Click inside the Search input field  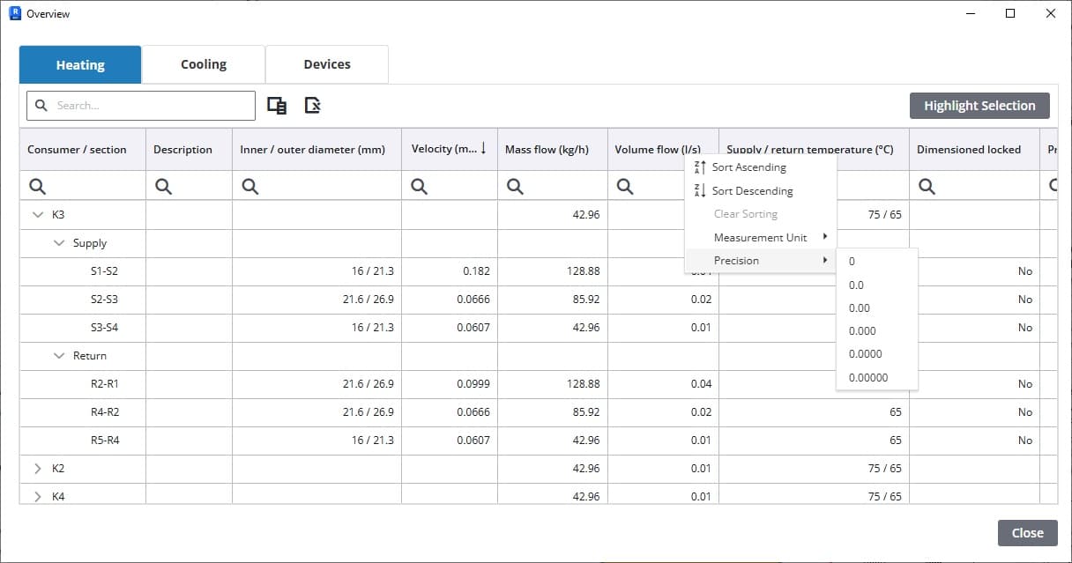tap(150, 106)
